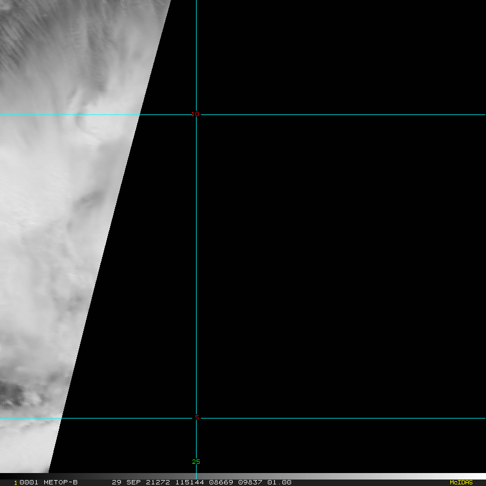The height and width of the screenshot is (486, 486).
Task: Click the METOP-B satellite name
Action: tap(60, 482)
